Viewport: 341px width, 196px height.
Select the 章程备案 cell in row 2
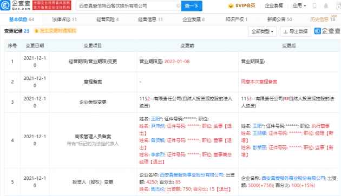(x=93, y=82)
